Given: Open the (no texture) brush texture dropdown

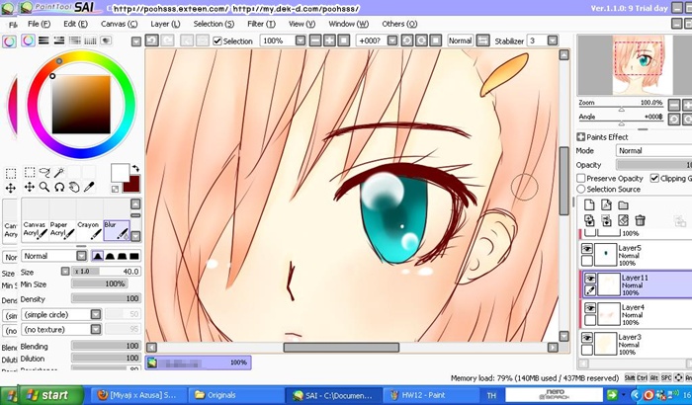Looking at the screenshot, I should pos(96,329).
